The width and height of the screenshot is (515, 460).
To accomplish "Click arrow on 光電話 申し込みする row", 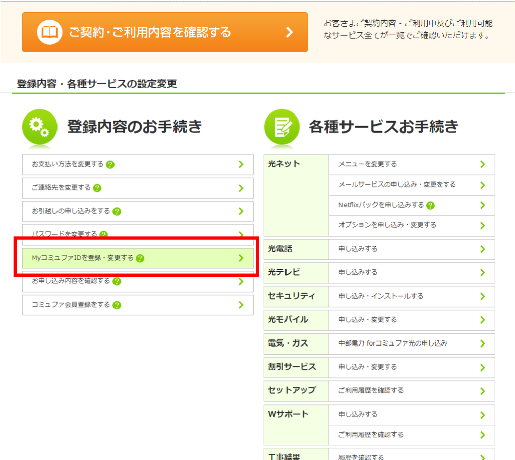I will coord(482,249).
